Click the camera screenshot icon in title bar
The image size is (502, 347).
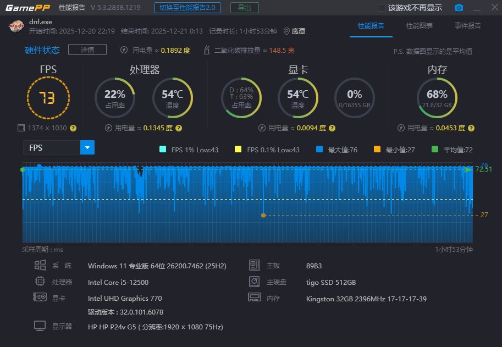[460, 8]
